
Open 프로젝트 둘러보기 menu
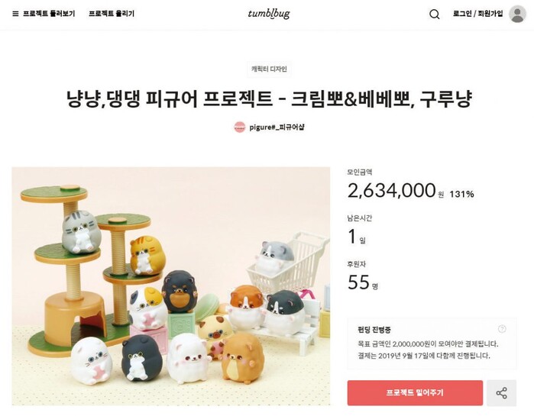(49, 14)
